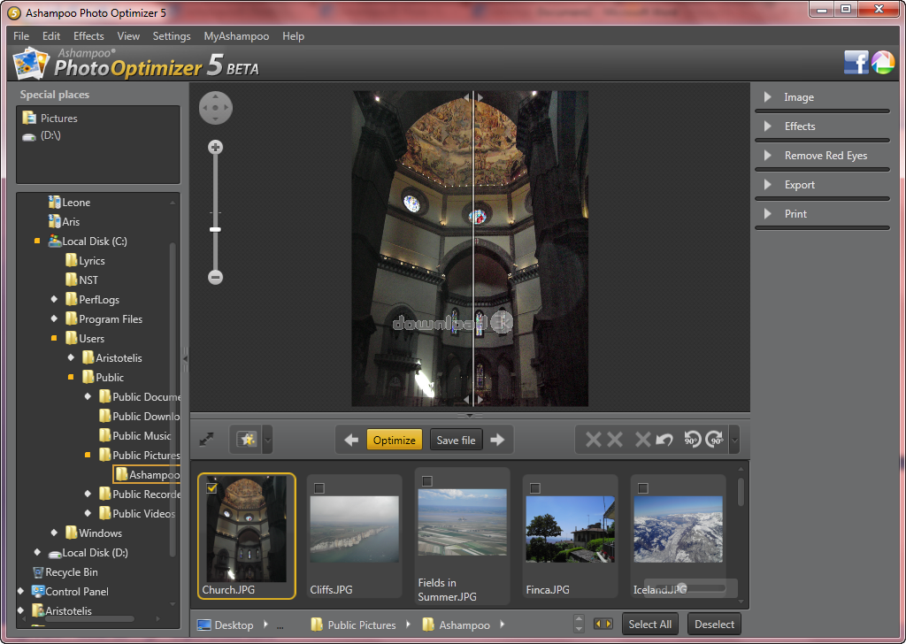Collapse the Users folder node
The width and height of the screenshot is (906, 644).
[x=54, y=339]
